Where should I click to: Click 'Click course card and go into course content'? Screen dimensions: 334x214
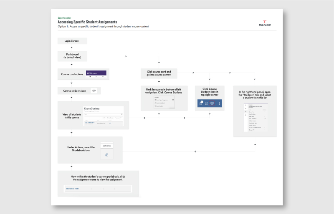point(159,73)
